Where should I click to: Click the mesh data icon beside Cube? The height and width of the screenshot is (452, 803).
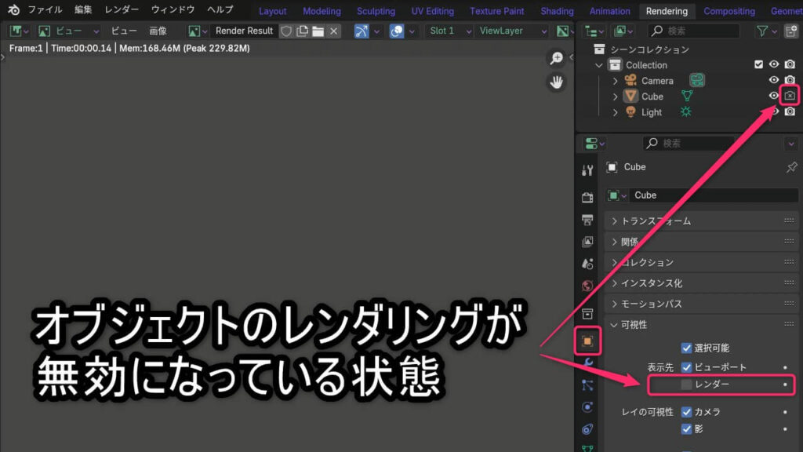687,96
